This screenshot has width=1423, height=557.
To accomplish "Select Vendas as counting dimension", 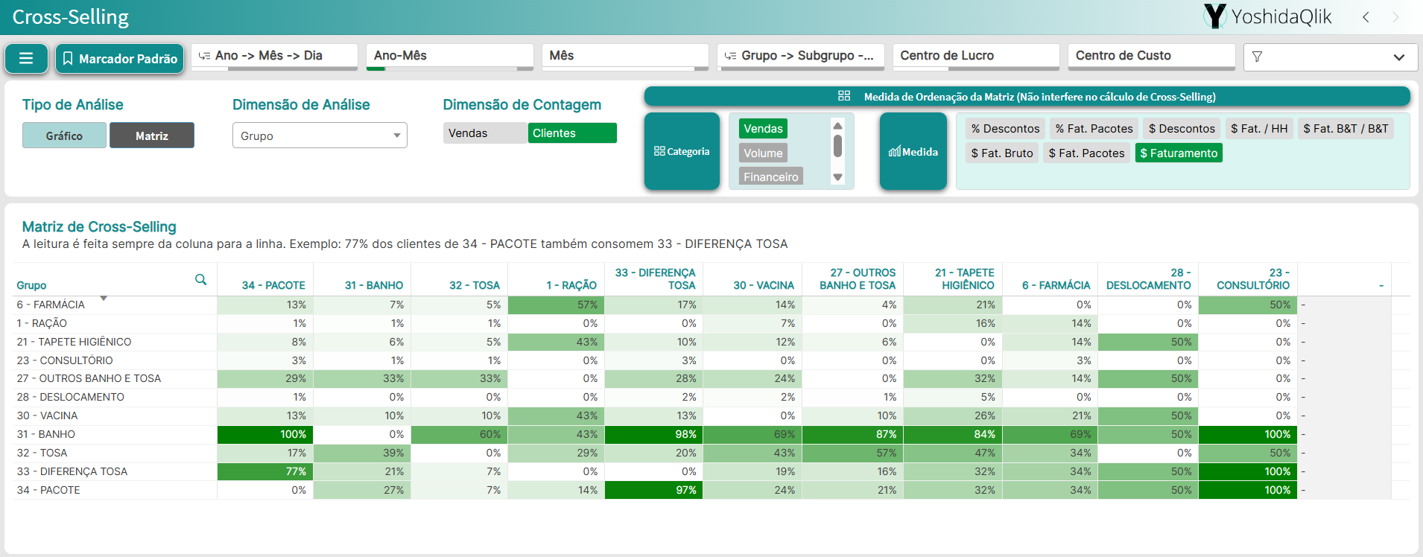I will click(485, 133).
